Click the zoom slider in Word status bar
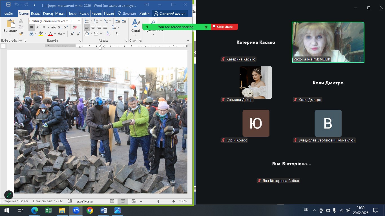Image resolution: width=385 pixels, height=216 pixels. (158, 201)
